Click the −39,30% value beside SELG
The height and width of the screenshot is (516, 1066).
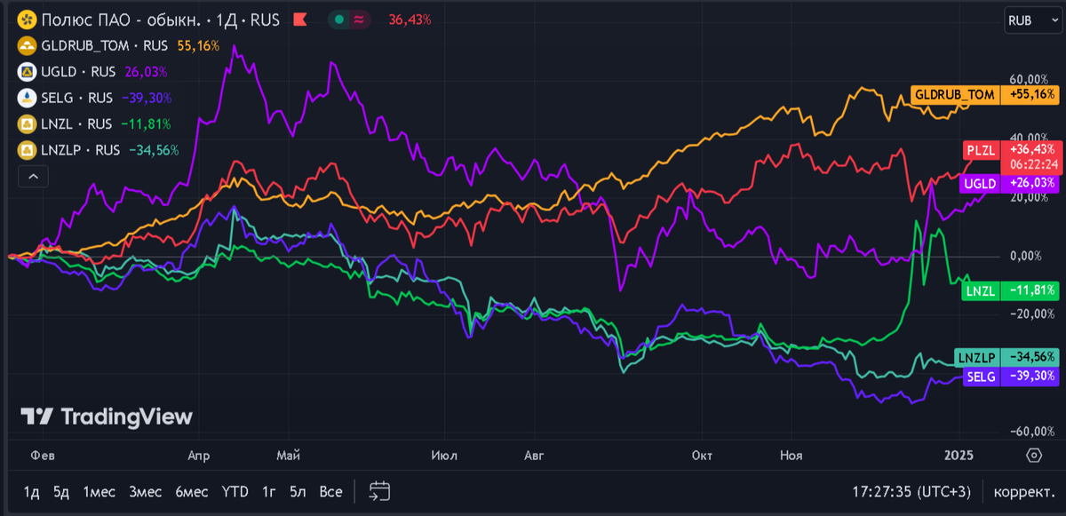click(145, 98)
